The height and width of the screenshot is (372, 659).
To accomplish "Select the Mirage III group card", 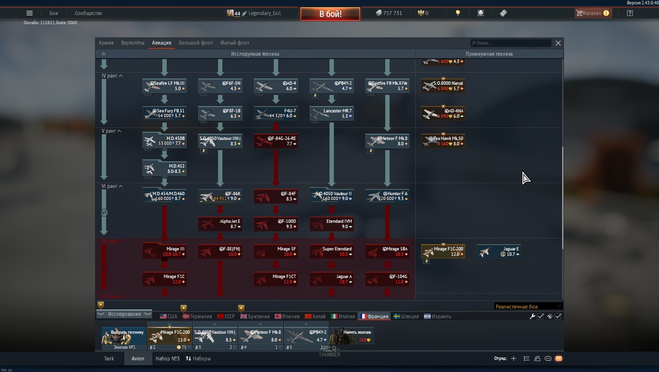I will [x=165, y=251].
